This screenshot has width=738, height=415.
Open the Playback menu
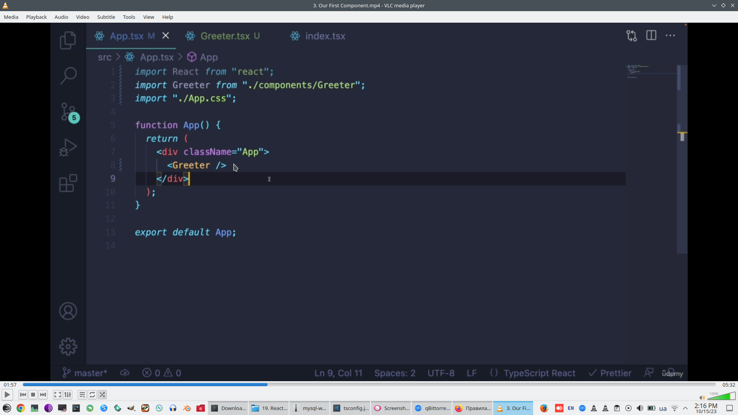[36, 17]
